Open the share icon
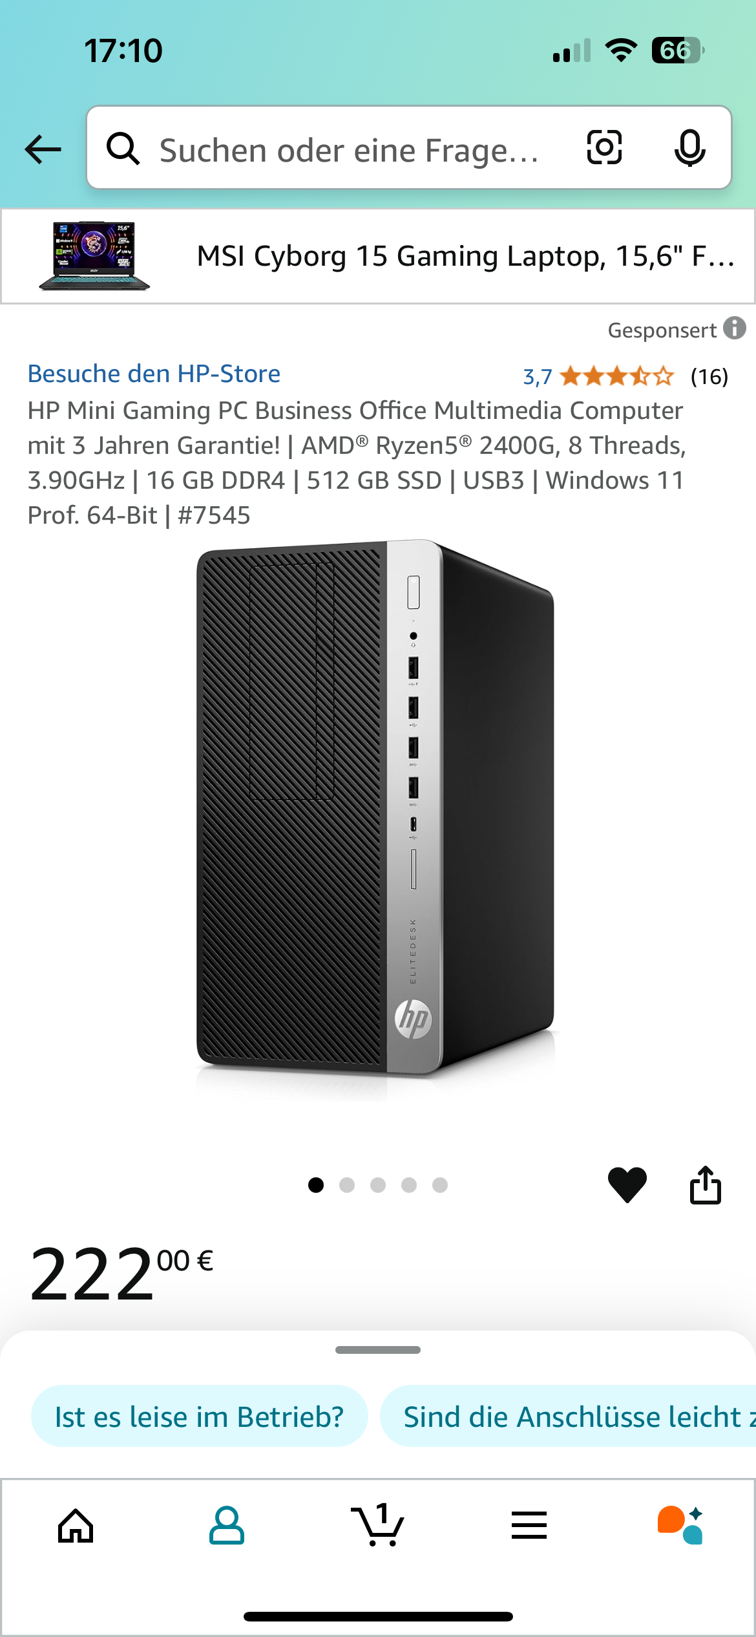 tap(706, 1184)
